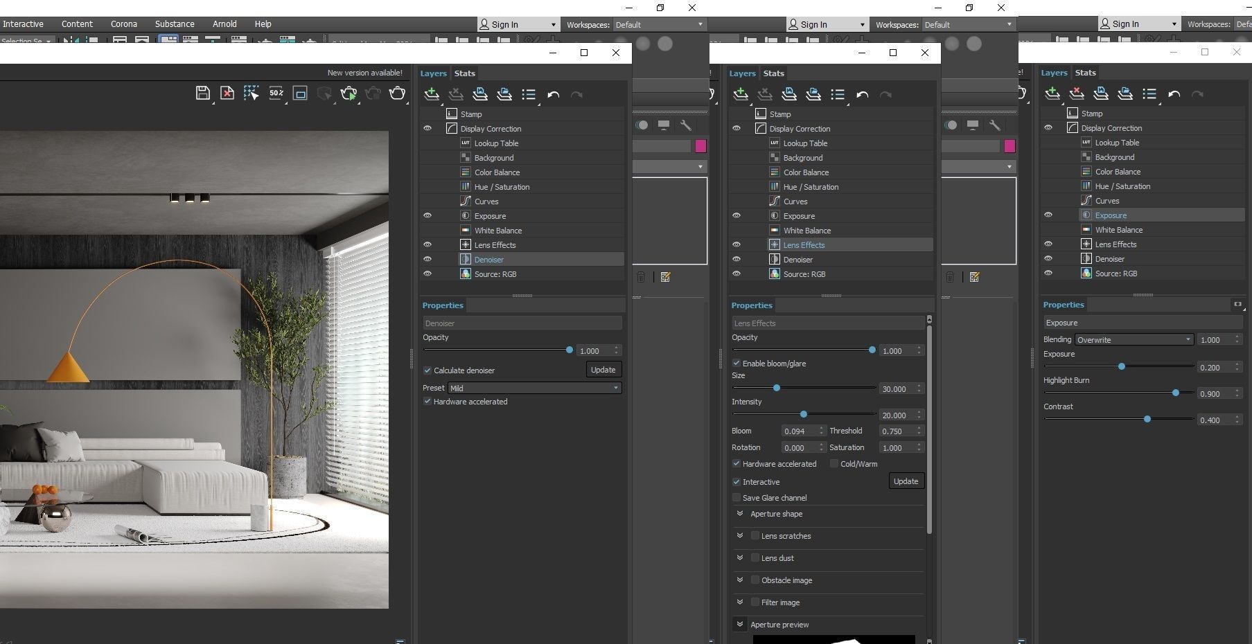Open the Preset Mild dropdown
Image resolution: width=1252 pixels, height=644 pixels.
point(534,388)
